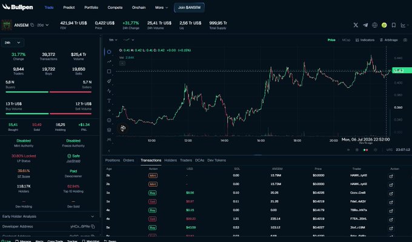Select the trend line drawing tool
The image size is (412, 242).
(109, 61)
